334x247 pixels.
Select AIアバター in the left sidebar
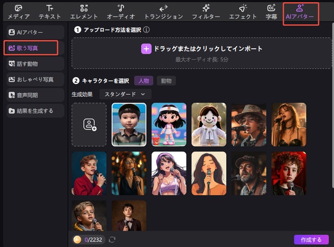36,32
